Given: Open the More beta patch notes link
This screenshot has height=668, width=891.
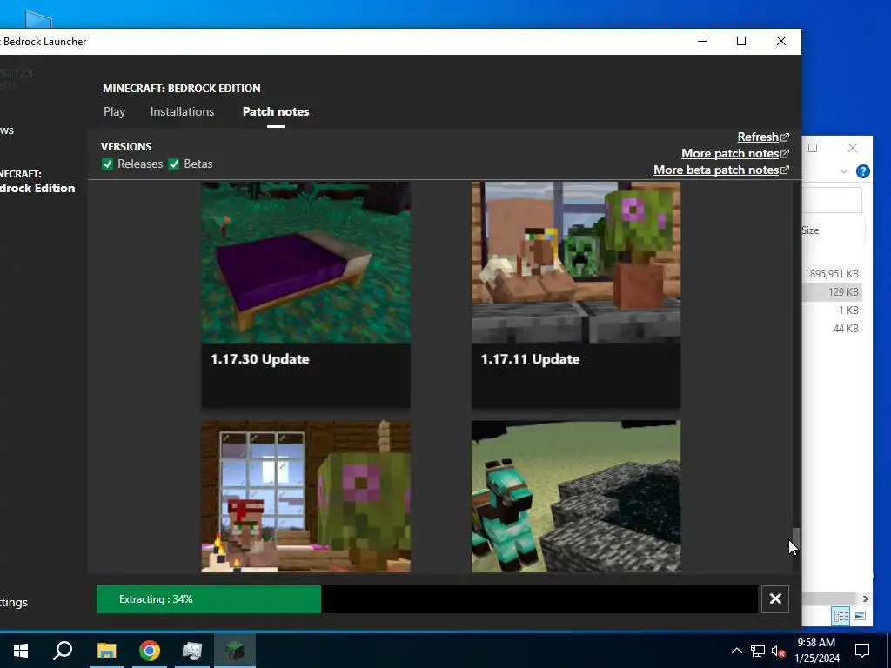Looking at the screenshot, I should [716, 170].
